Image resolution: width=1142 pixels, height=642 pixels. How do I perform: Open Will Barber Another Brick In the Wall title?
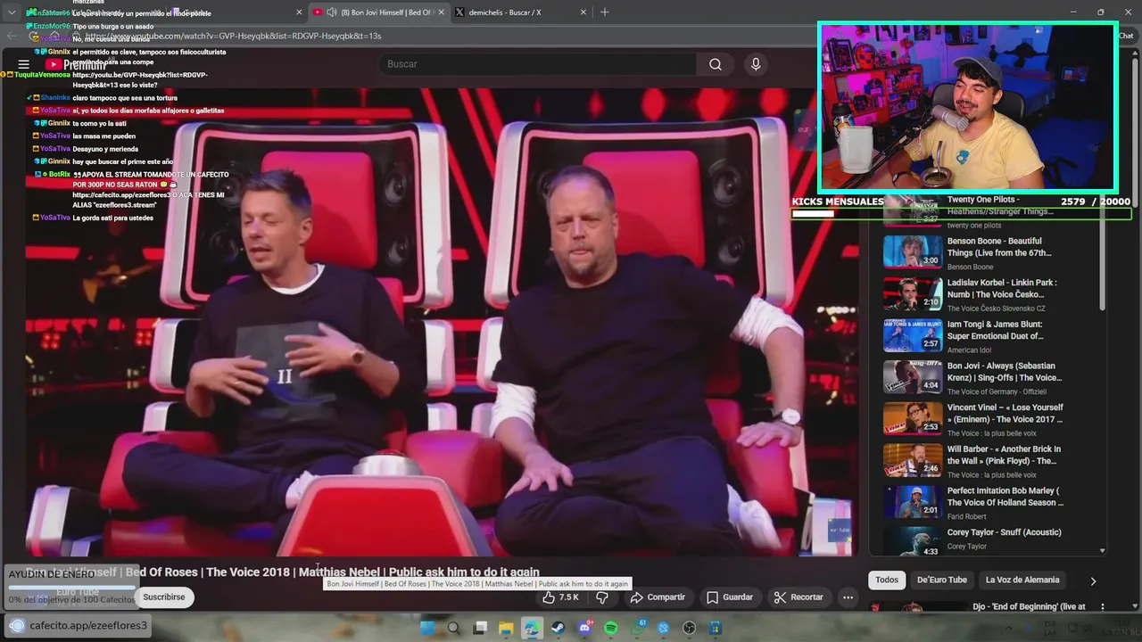(1004, 455)
